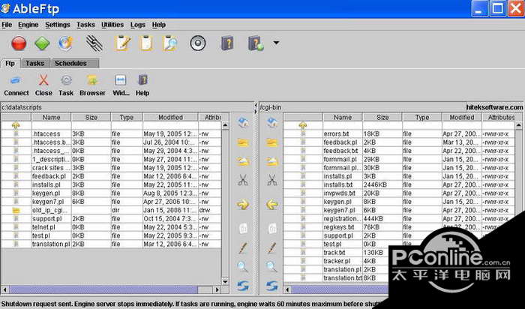Click the Wid.. button
Image resolution: width=525 pixels, height=309 pixels.
coord(121,86)
